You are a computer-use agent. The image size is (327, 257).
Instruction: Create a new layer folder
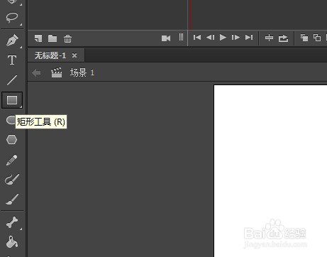pos(52,38)
